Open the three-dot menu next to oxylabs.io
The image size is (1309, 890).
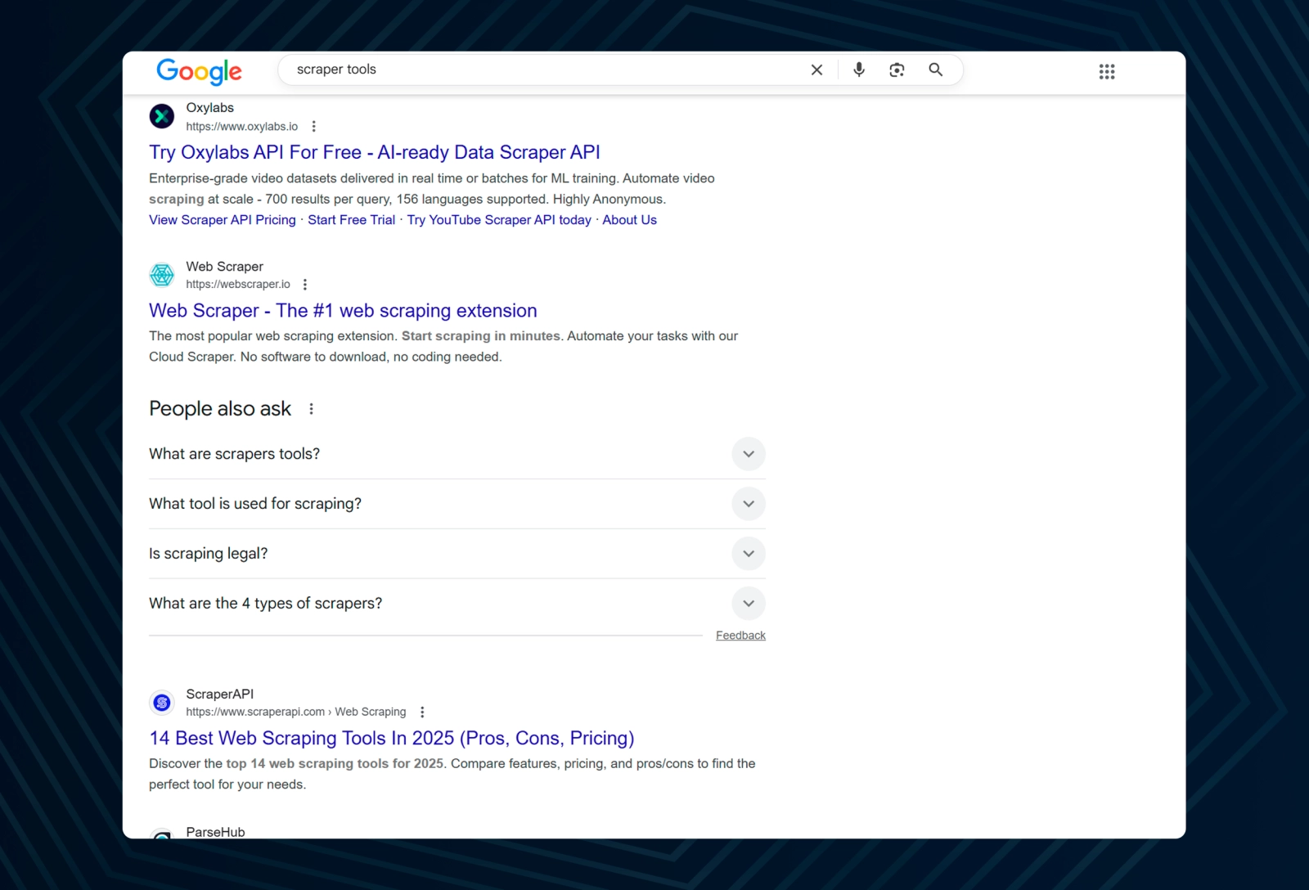(x=314, y=127)
